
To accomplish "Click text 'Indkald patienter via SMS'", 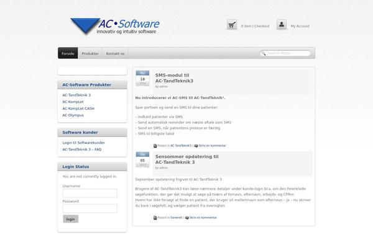I will click(x=160, y=117).
